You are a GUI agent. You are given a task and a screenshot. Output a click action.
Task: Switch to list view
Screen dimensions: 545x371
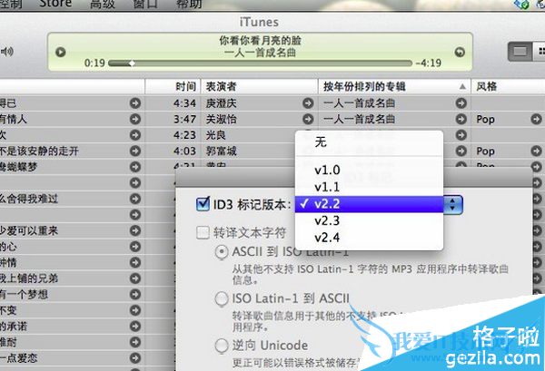(520, 52)
